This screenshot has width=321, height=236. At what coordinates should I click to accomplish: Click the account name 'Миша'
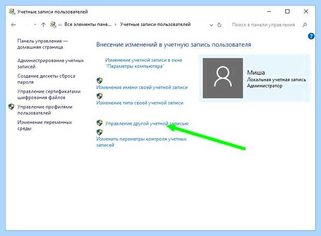point(256,72)
